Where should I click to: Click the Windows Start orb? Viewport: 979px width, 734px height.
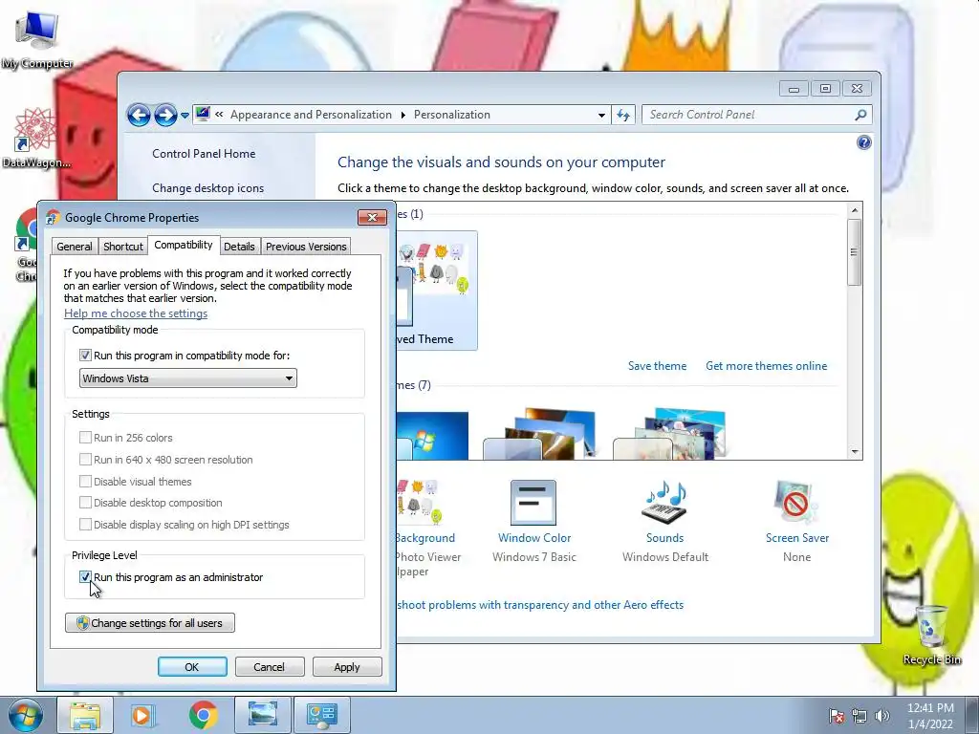click(26, 715)
